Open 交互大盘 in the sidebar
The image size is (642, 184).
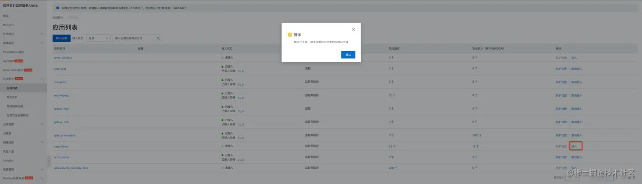8,151
